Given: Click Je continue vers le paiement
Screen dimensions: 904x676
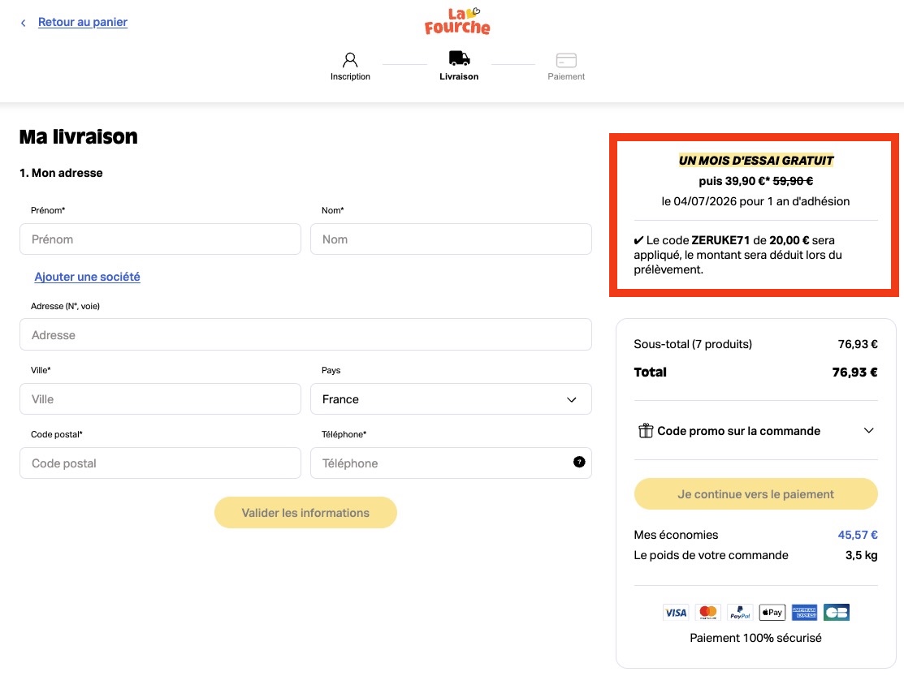Looking at the screenshot, I should click(x=756, y=494).
